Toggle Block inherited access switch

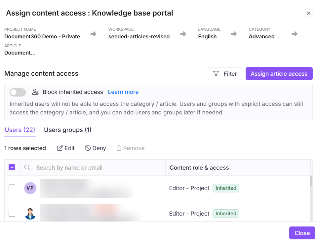[18, 92]
